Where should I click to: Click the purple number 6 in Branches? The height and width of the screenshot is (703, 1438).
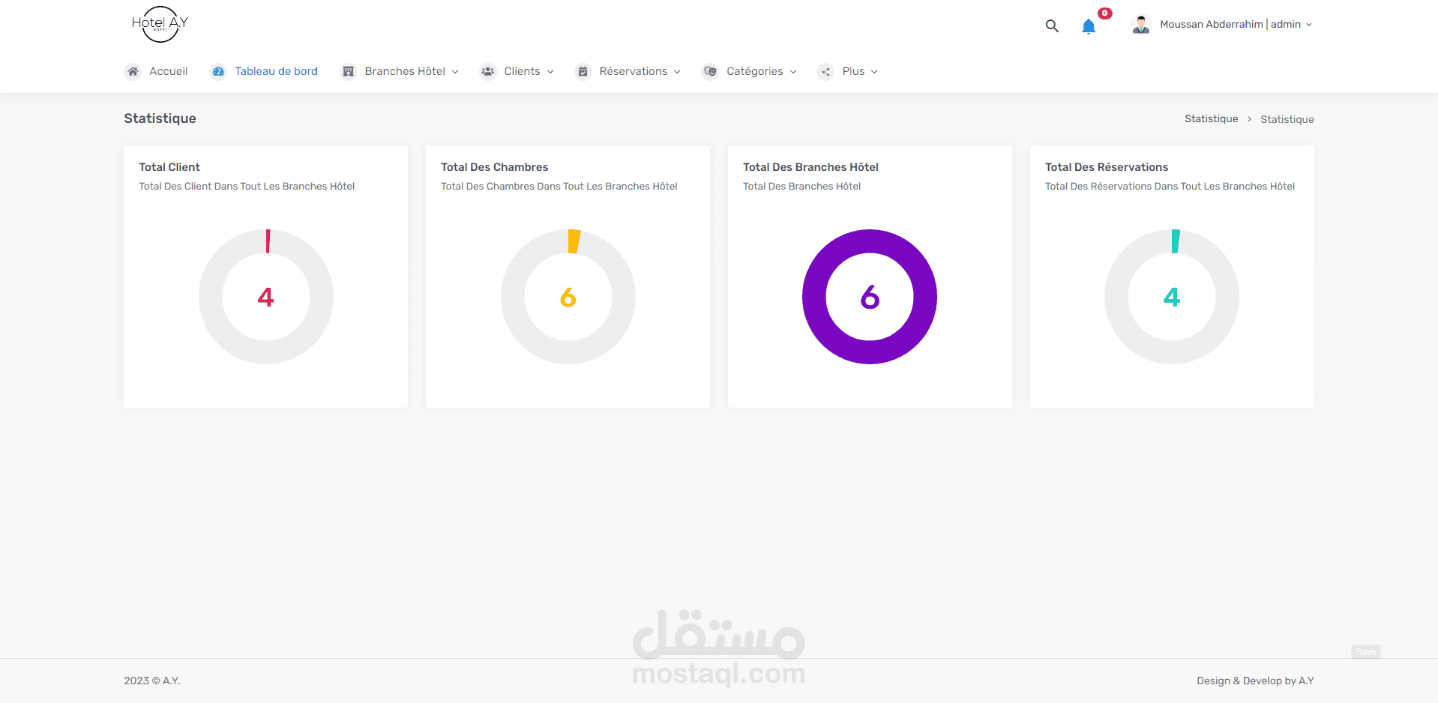[870, 298]
